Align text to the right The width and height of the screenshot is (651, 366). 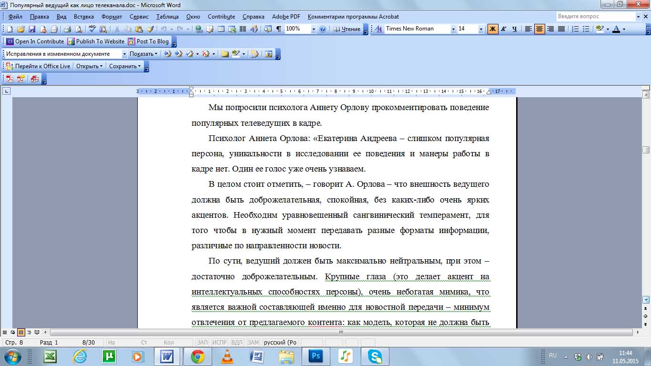550,29
